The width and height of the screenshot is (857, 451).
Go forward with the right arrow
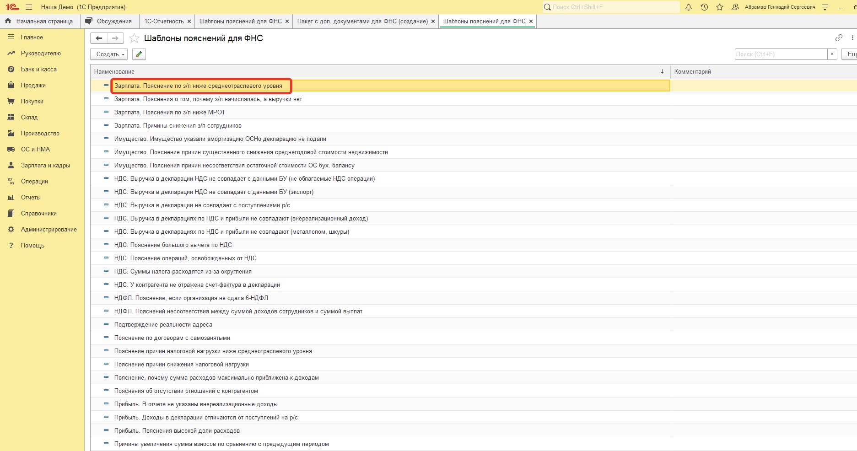[x=115, y=38]
